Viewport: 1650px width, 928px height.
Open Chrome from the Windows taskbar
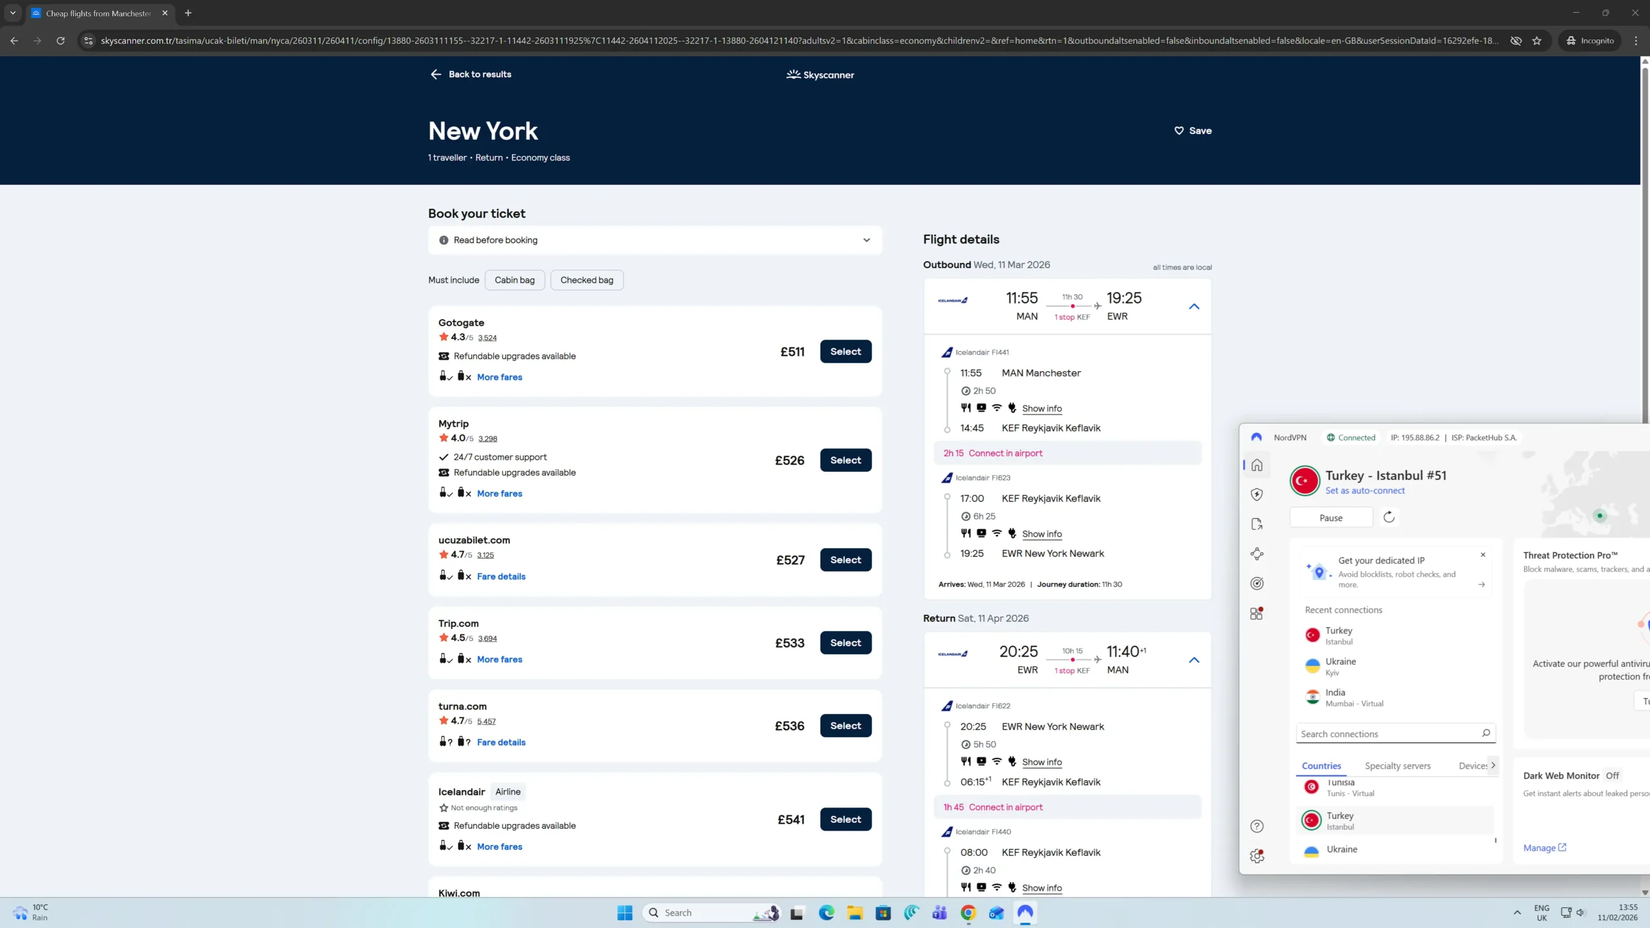[968, 913]
